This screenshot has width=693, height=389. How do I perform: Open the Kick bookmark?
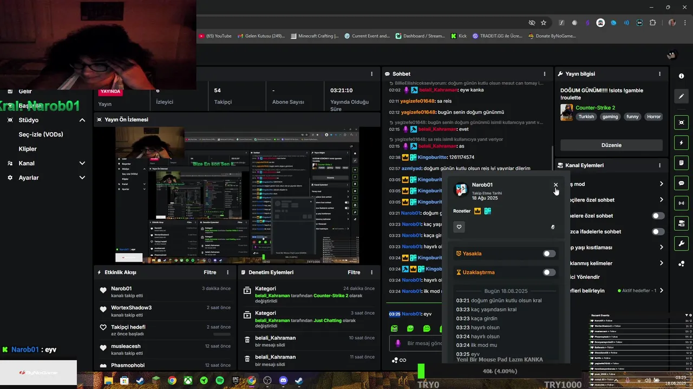click(459, 36)
